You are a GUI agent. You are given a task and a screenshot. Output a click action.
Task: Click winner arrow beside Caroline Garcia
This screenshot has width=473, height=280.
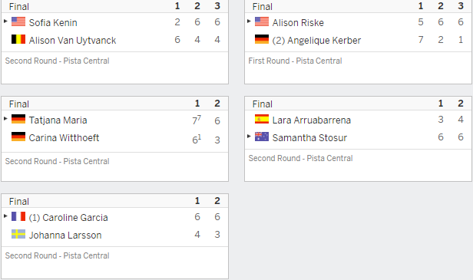pos(5,216)
